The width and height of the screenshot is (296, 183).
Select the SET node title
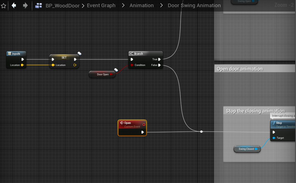pos(64,57)
